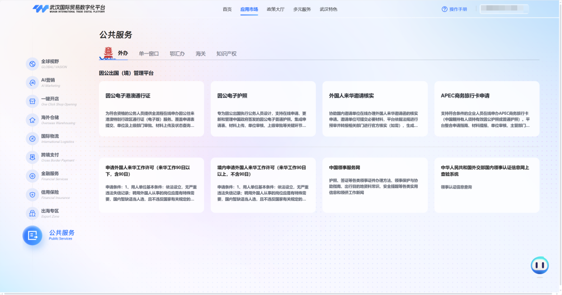
Task: Open 政策大厅 in top navigation
Action: (275, 9)
